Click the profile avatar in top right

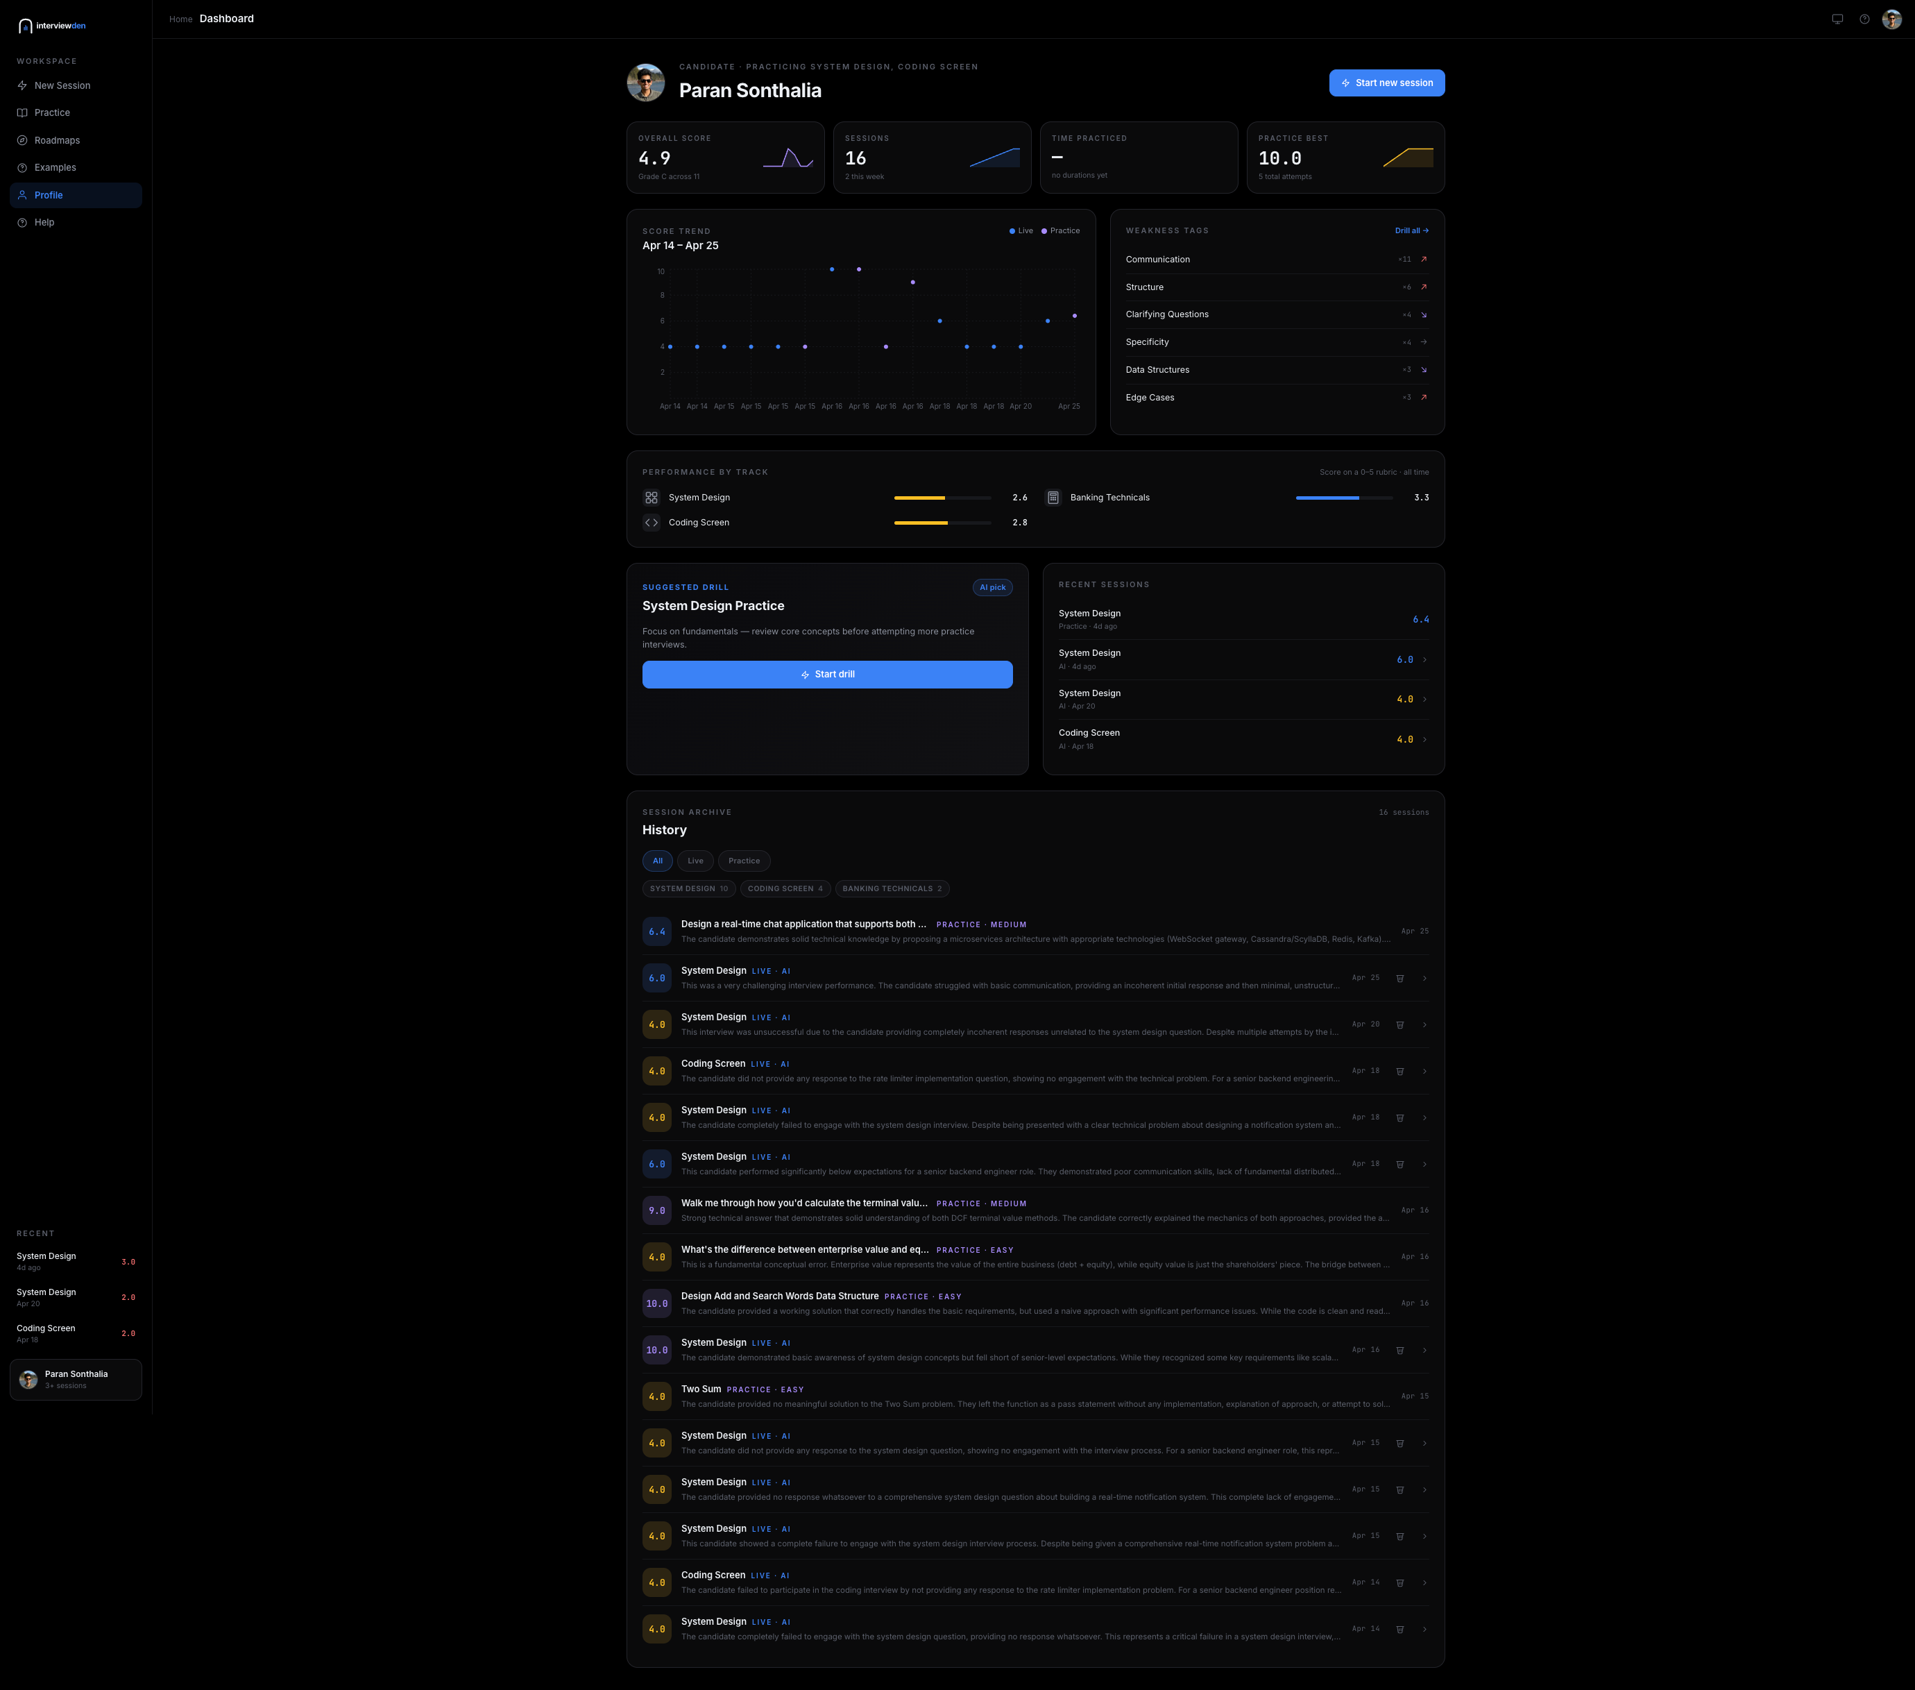[x=1891, y=19]
